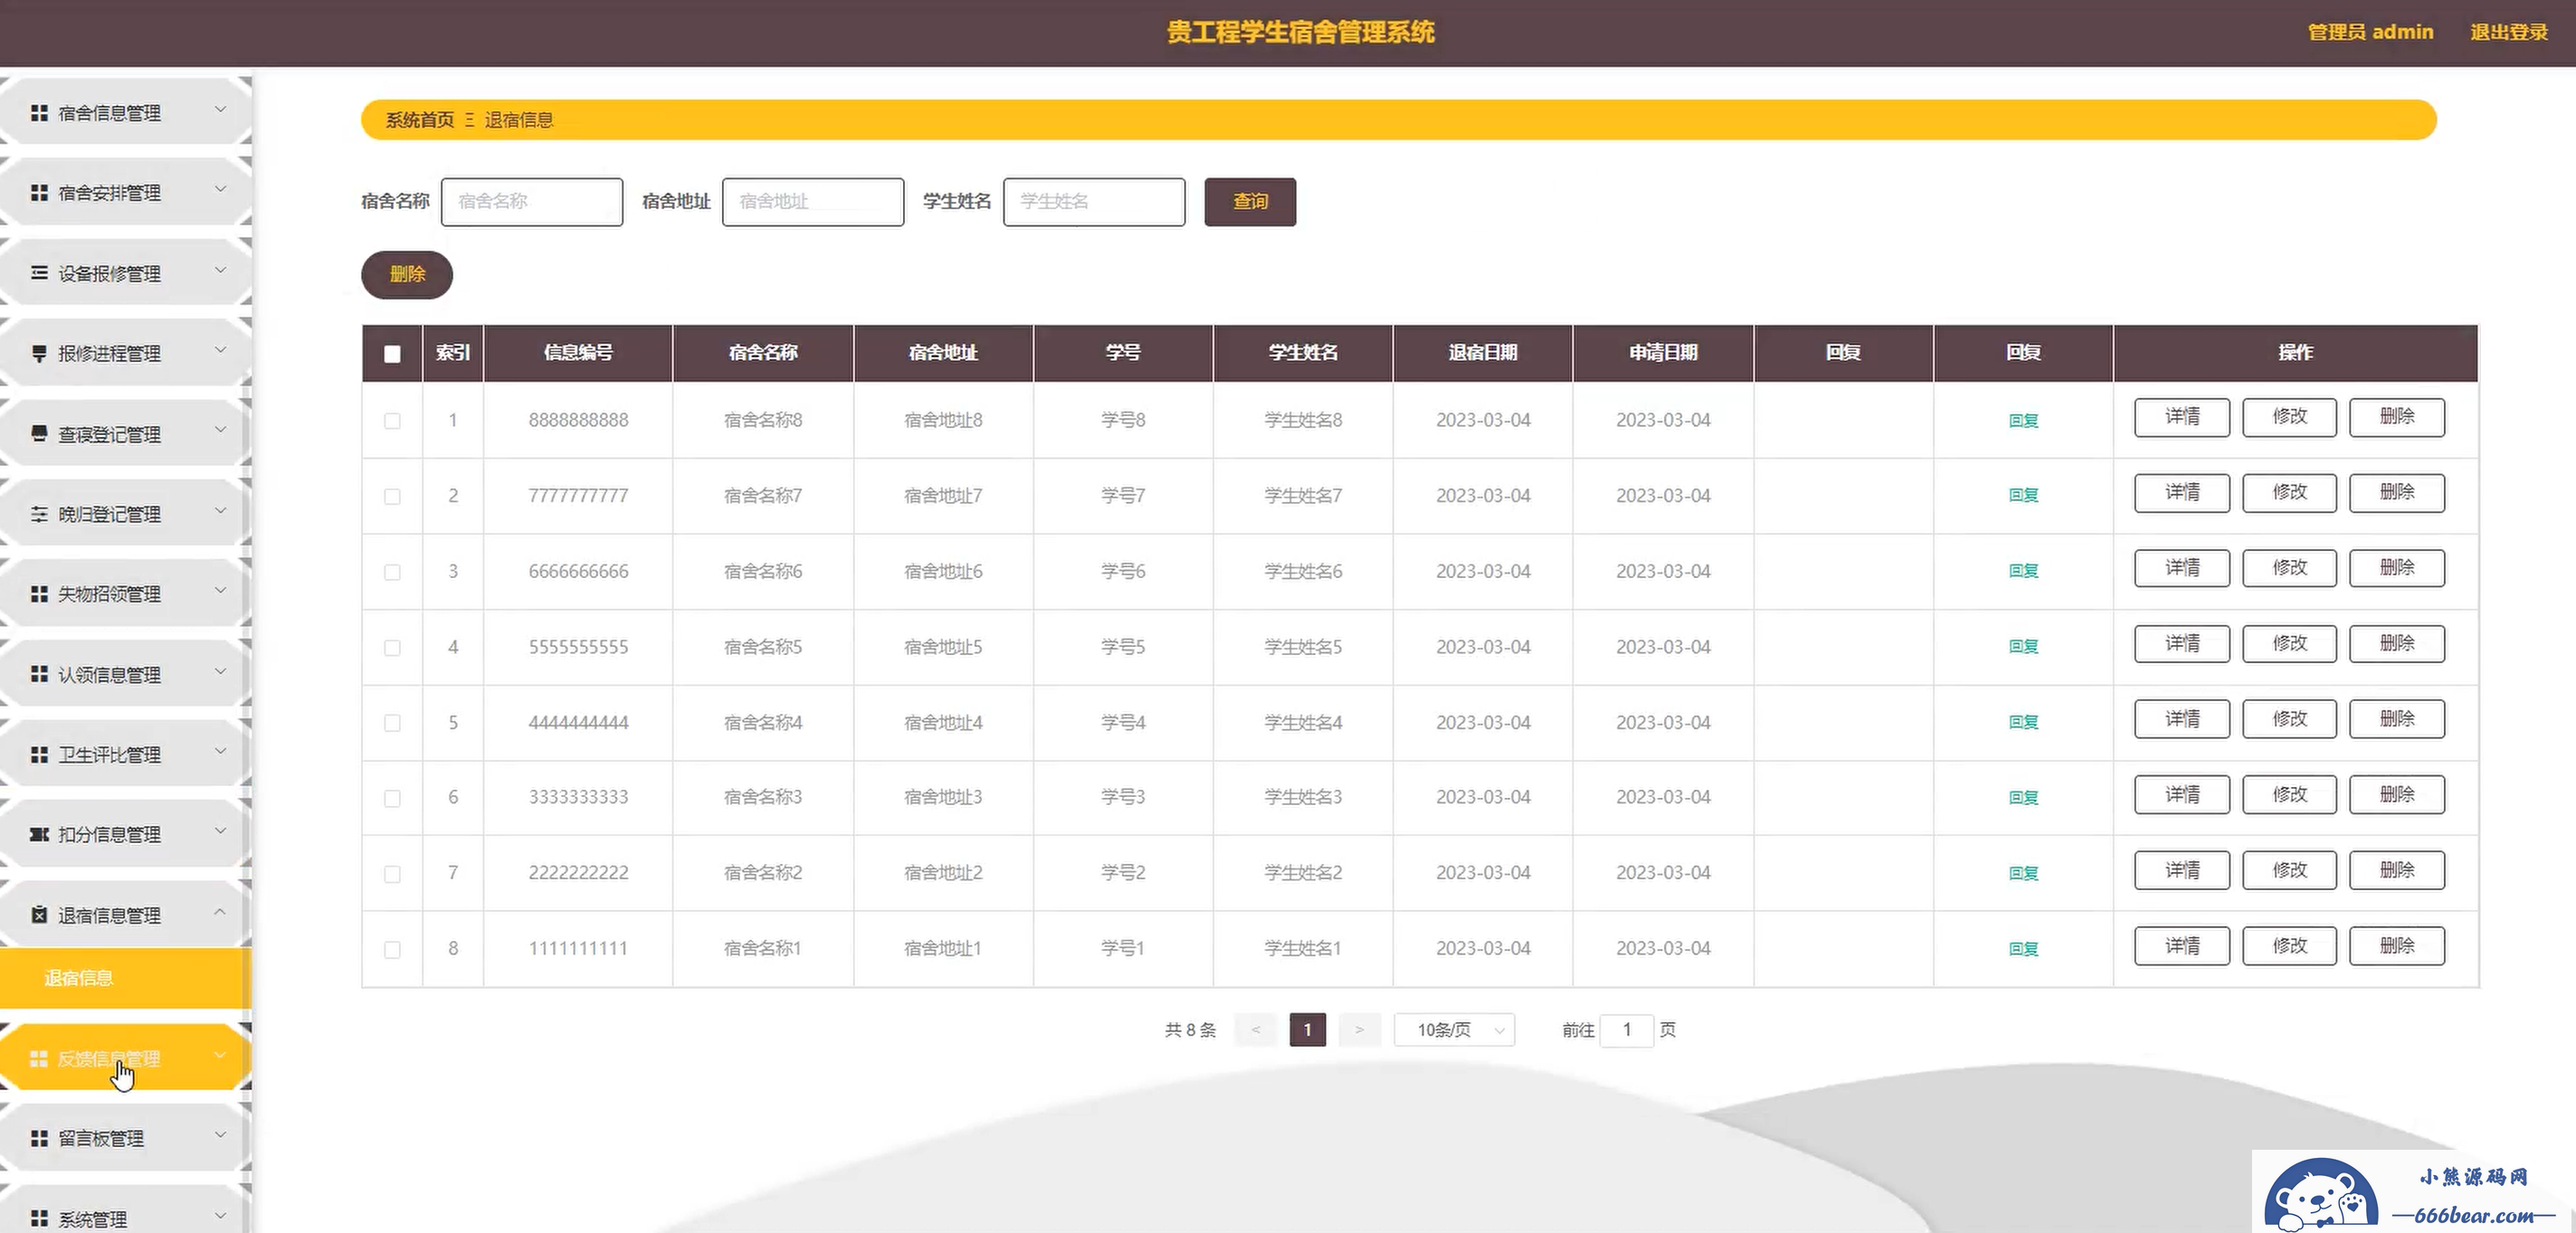The image size is (2576, 1233).
Task: Collapse 退宿信息管理 menu chevron
Action: [x=220, y=911]
